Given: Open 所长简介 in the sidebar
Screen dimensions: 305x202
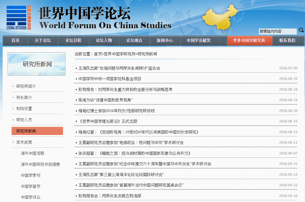Looking at the screenshot, I should point(24,98).
